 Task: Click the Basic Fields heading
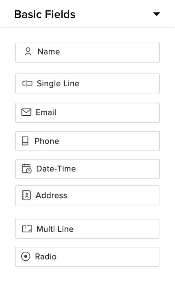[x=45, y=14]
